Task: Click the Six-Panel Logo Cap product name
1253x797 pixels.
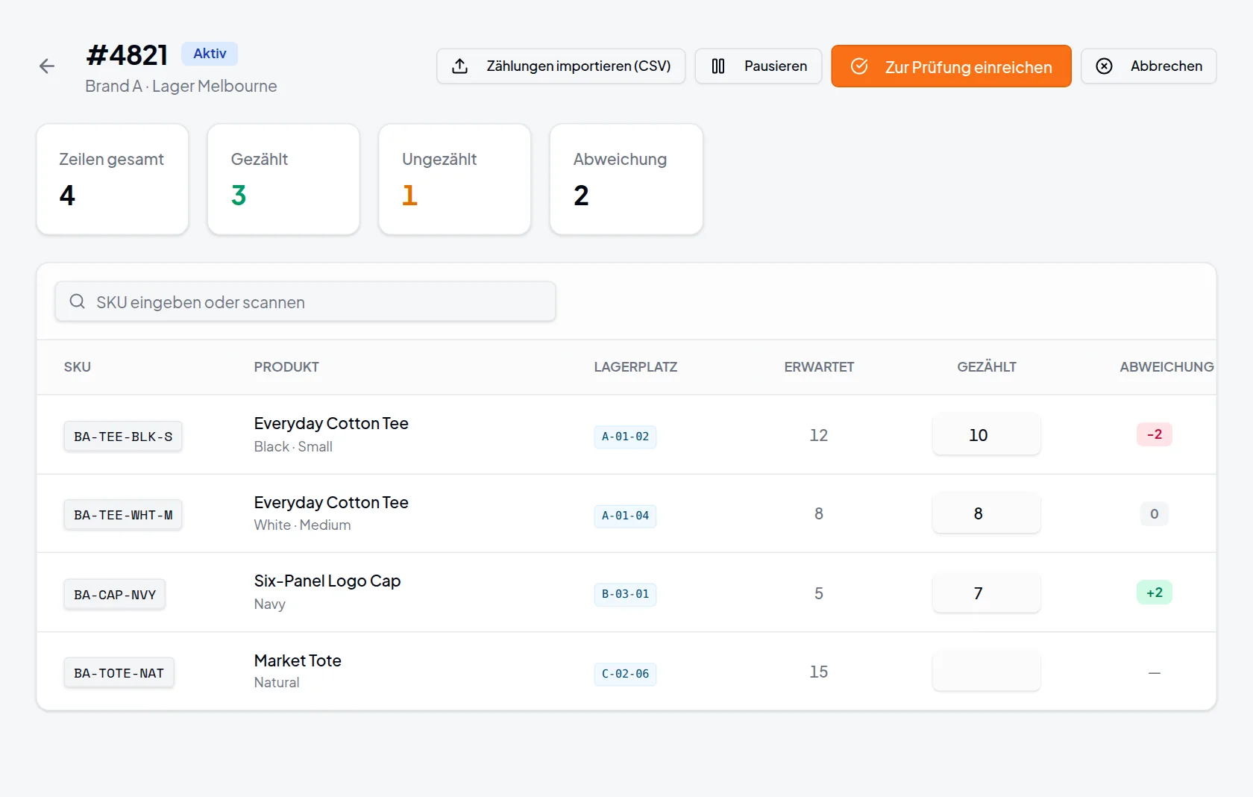Action: tap(327, 581)
